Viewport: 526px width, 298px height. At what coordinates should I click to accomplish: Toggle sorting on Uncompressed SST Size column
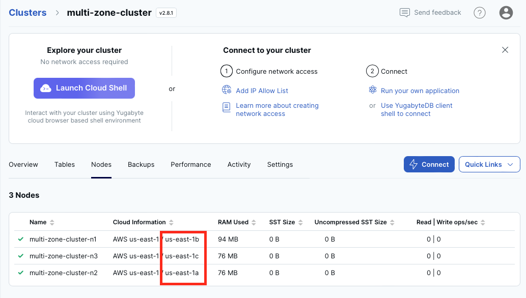coord(393,222)
